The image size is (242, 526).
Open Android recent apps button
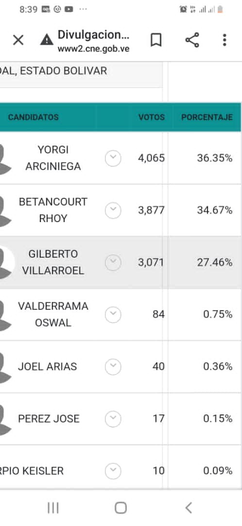pos(53,507)
